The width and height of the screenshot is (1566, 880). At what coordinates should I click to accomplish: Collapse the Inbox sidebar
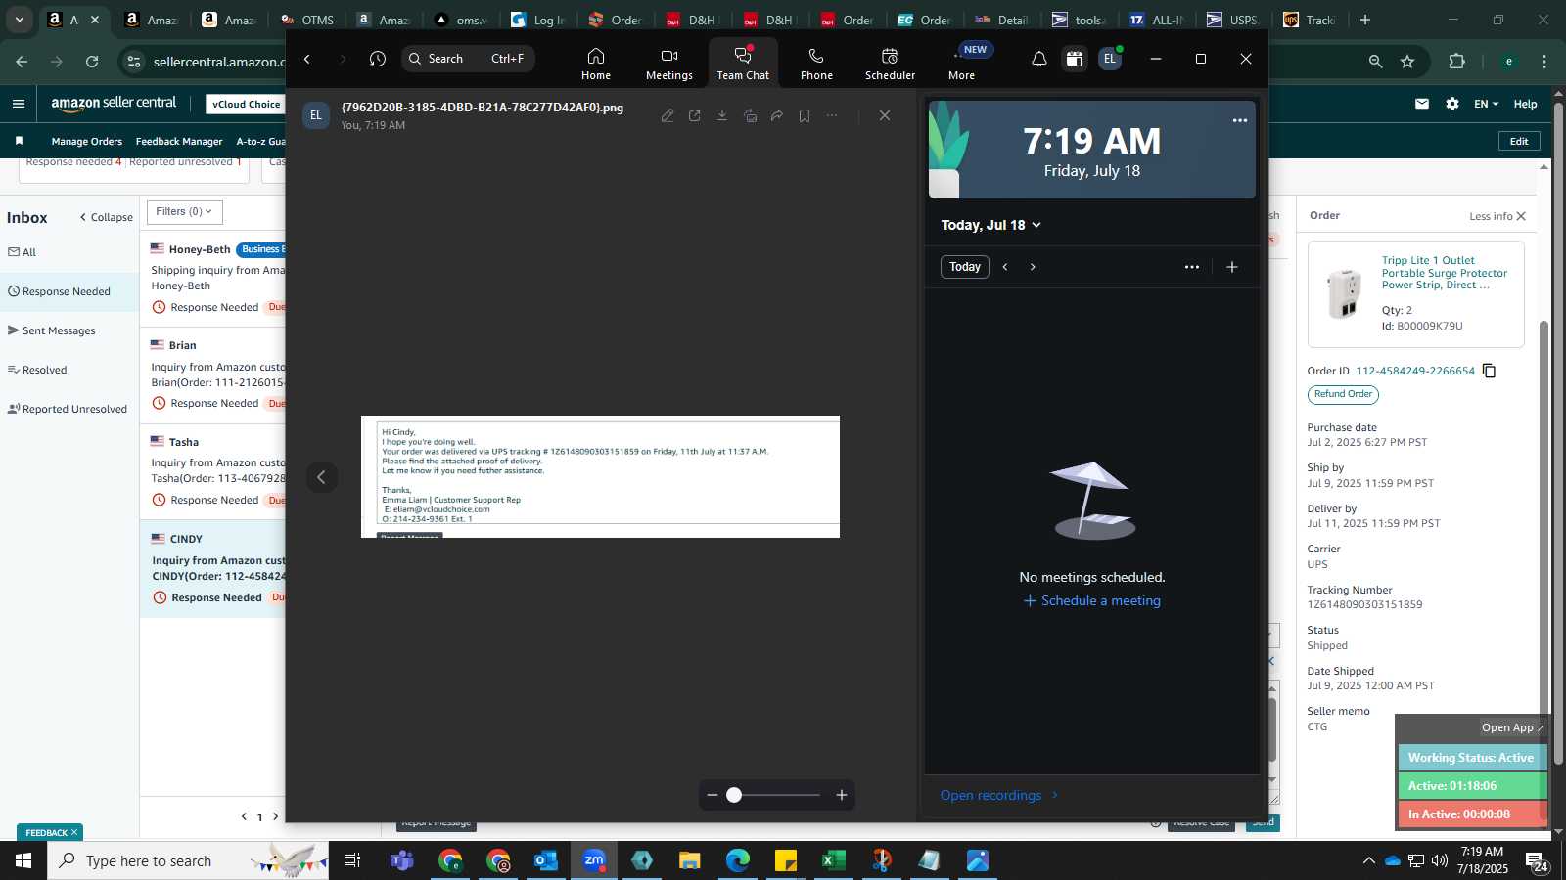(107, 217)
